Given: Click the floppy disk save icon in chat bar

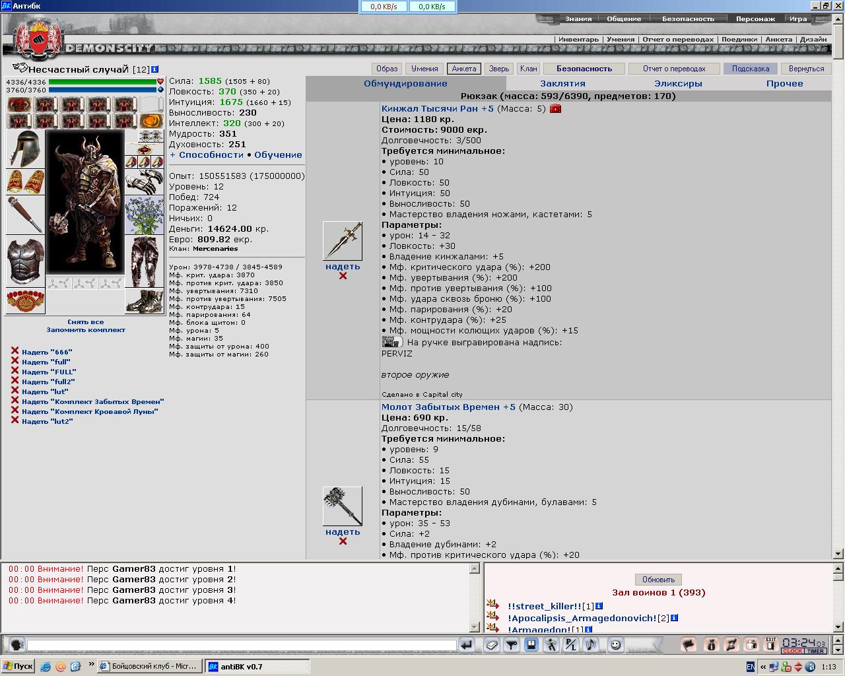Looking at the screenshot, I should point(531,645).
